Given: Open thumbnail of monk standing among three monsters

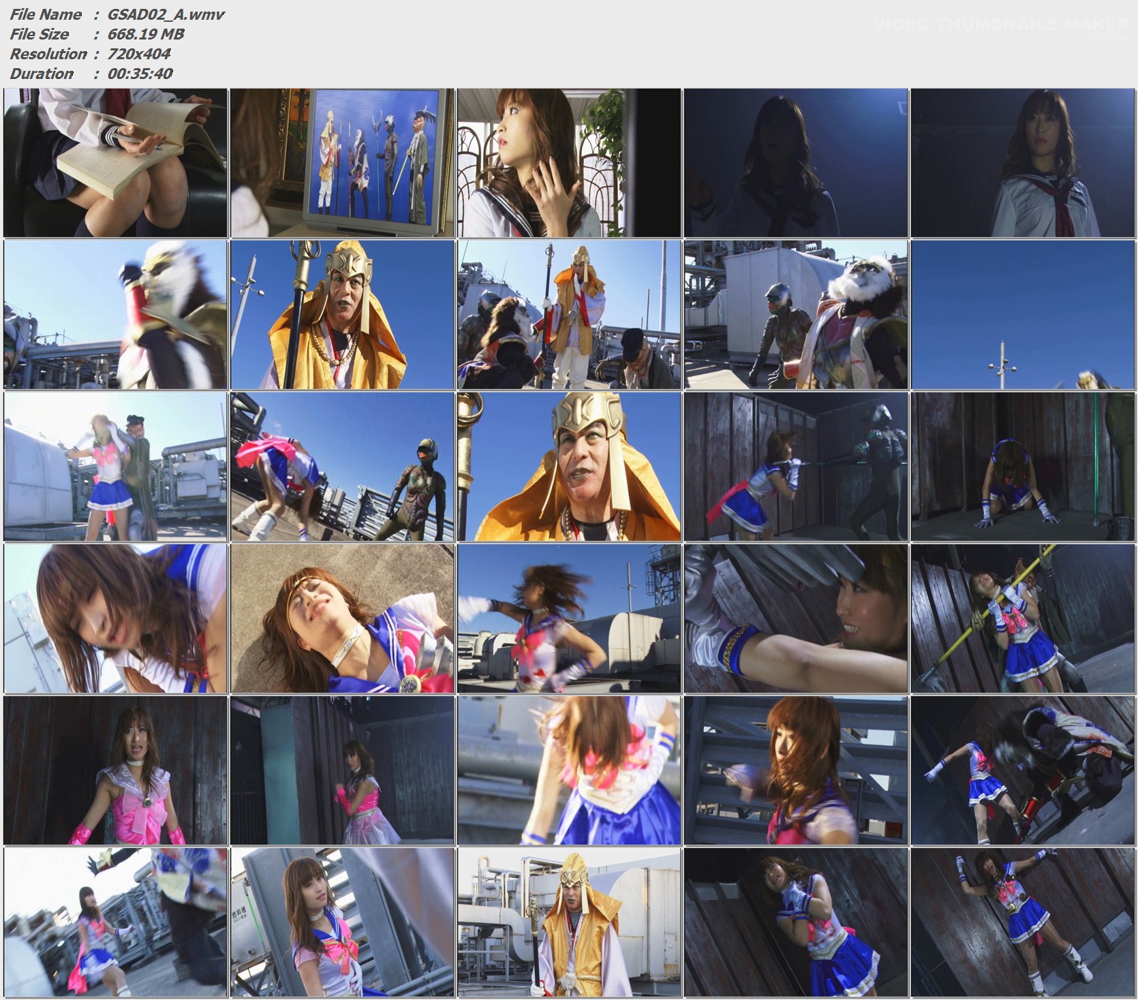Looking at the screenshot, I should [x=569, y=315].
